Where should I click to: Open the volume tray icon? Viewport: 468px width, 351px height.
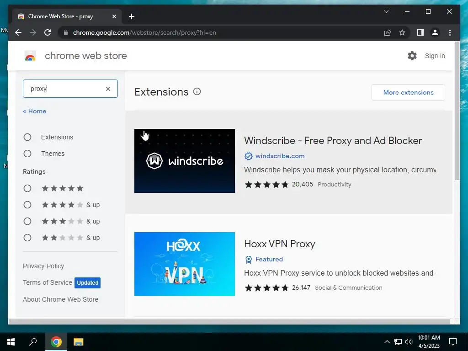click(409, 342)
